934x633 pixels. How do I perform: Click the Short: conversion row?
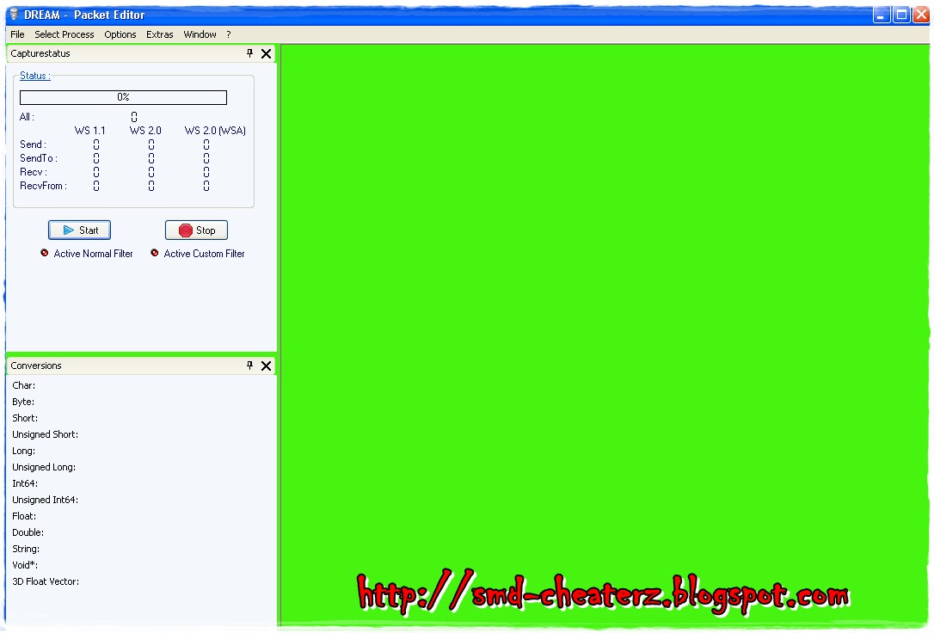pos(25,418)
